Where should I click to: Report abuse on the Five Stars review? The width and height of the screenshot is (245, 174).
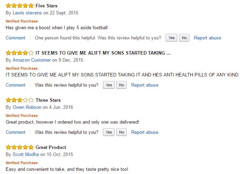coord(207,38)
